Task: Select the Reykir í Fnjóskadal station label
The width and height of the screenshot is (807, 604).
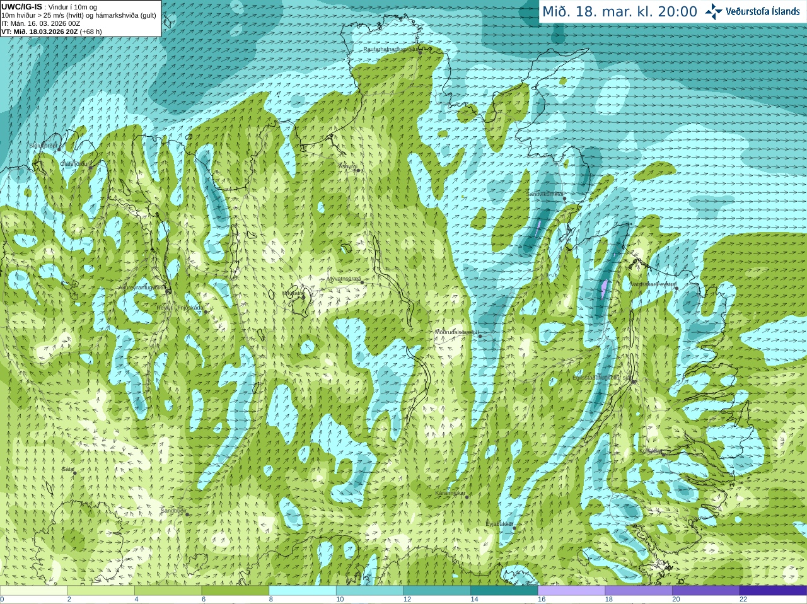Action: click(180, 308)
